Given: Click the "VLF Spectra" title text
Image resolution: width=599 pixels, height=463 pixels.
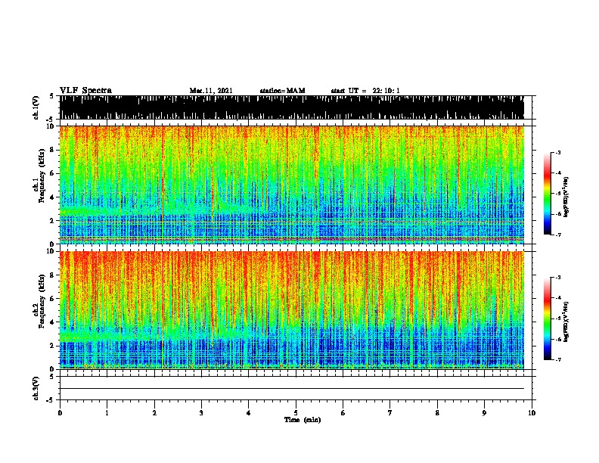Looking at the screenshot, I should [x=85, y=91].
